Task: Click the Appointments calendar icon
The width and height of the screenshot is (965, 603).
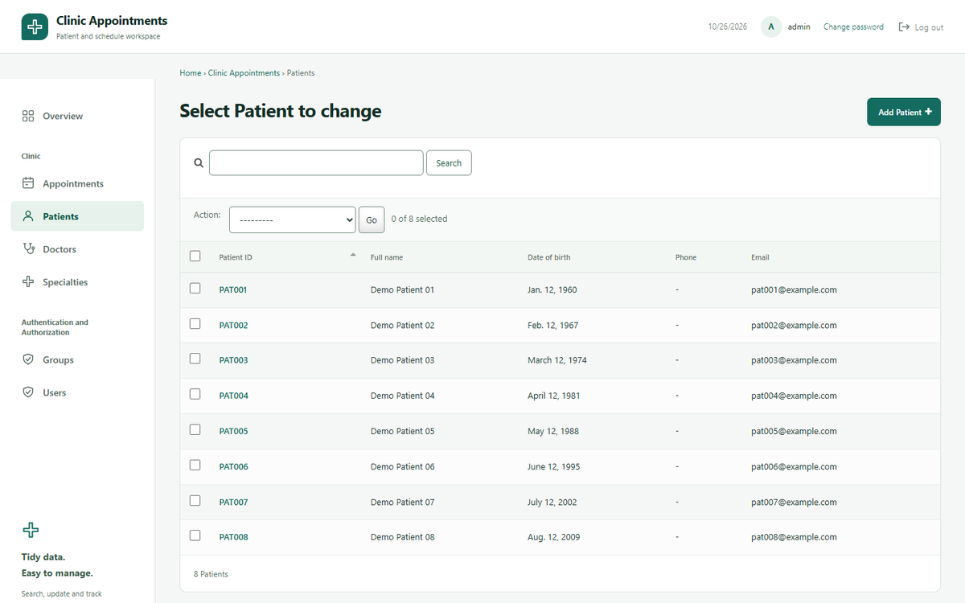Action: (x=28, y=183)
